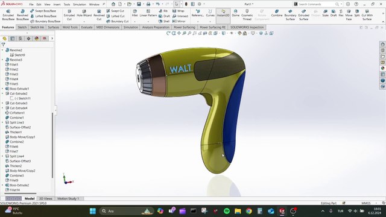Choose Swept Boss/Base feature

point(43,11)
